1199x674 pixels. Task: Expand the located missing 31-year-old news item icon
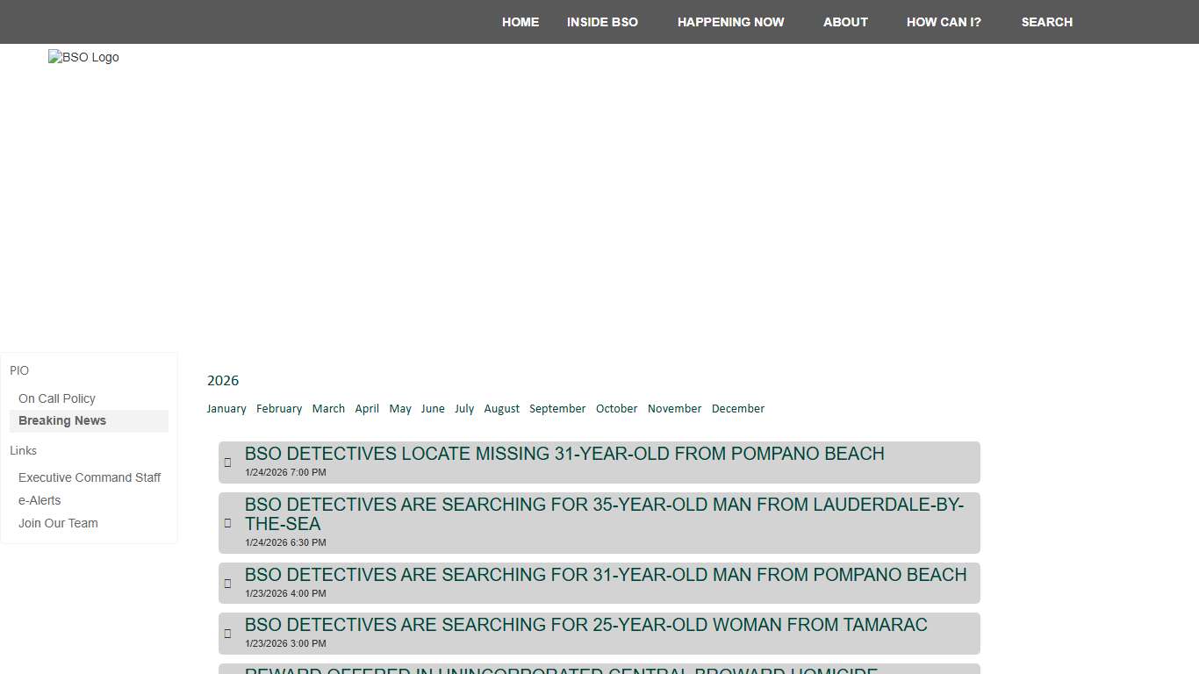(x=228, y=462)
